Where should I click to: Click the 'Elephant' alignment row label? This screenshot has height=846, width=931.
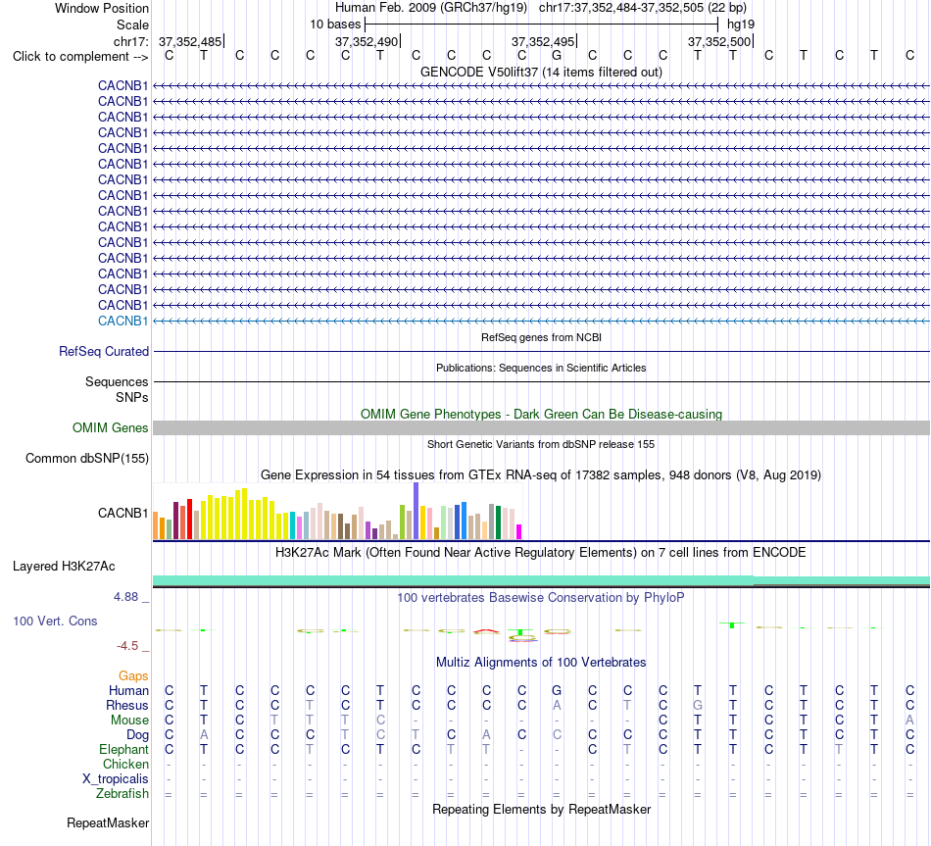[124, 749]
